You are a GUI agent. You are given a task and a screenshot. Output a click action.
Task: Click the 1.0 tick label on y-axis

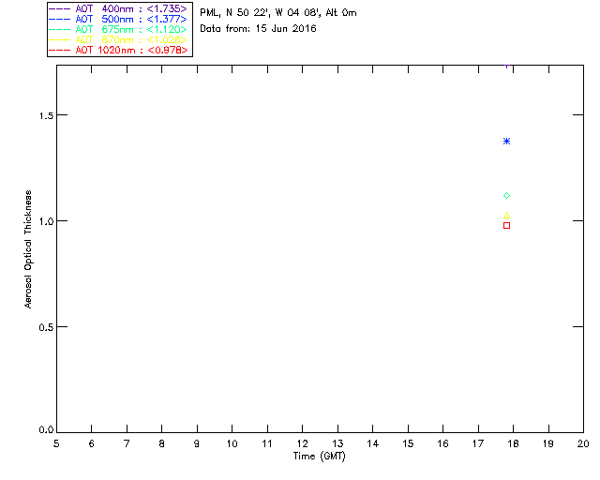42,221
